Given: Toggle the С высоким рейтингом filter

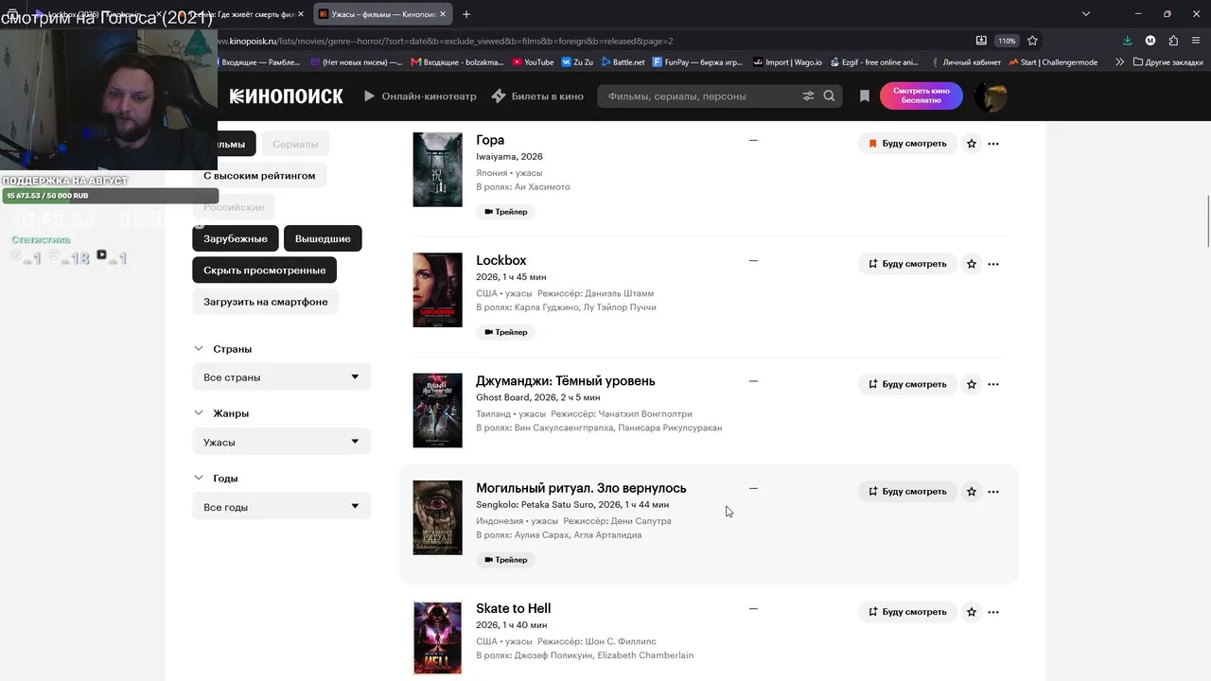Looking at the screenshot, I should [x=259, y=175].
